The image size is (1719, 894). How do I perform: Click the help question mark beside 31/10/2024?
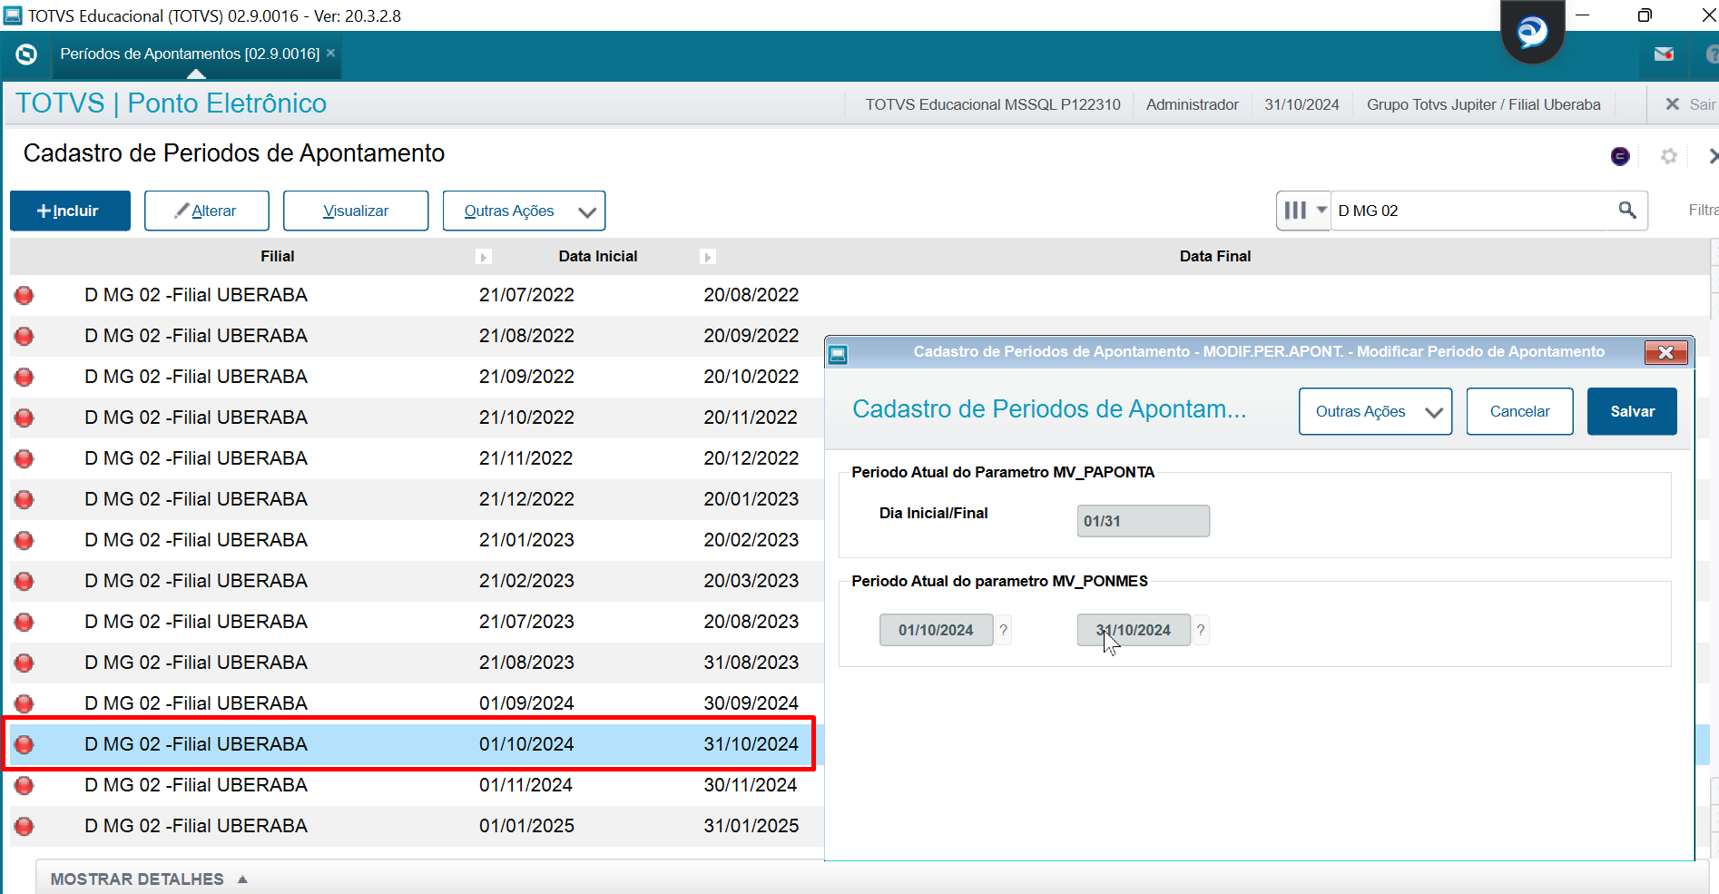tap(1201, 630)
